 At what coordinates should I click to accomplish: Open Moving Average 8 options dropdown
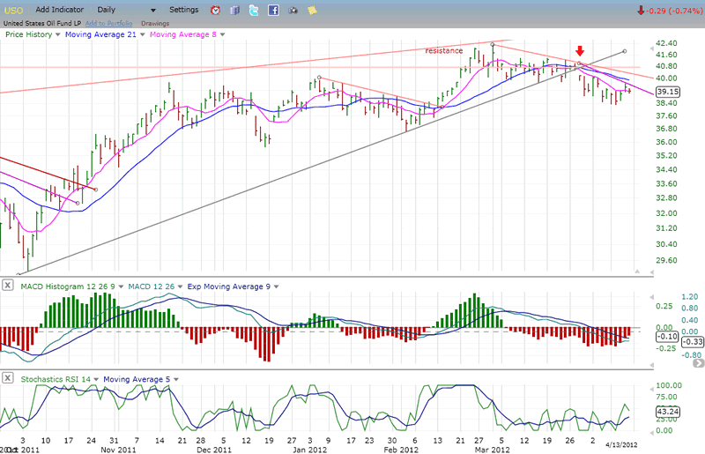(x=222, y=34)
